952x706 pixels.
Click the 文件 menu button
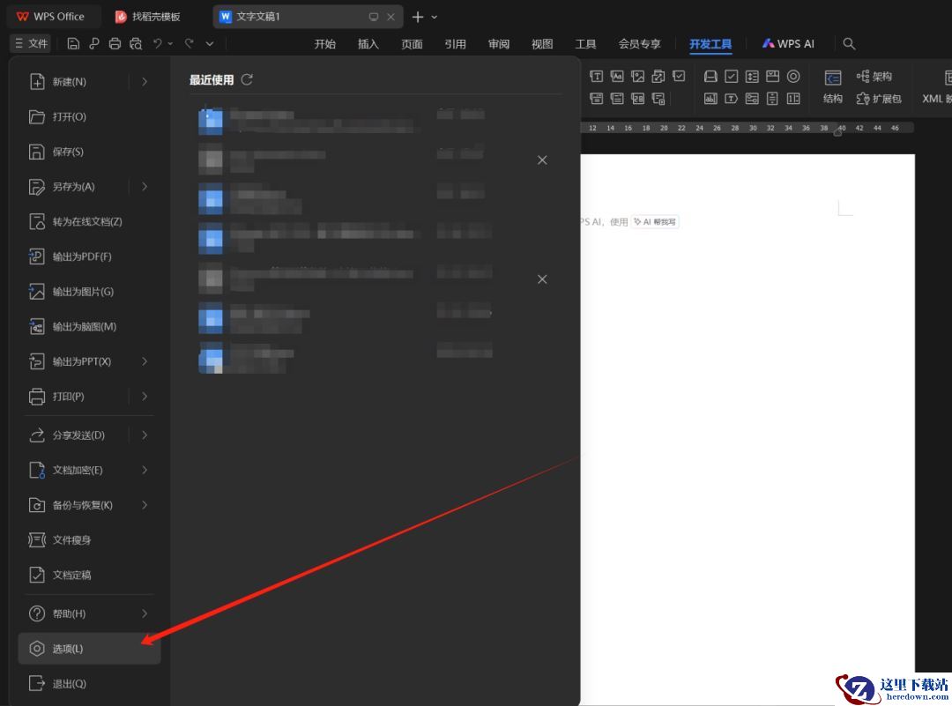[31, 43]
